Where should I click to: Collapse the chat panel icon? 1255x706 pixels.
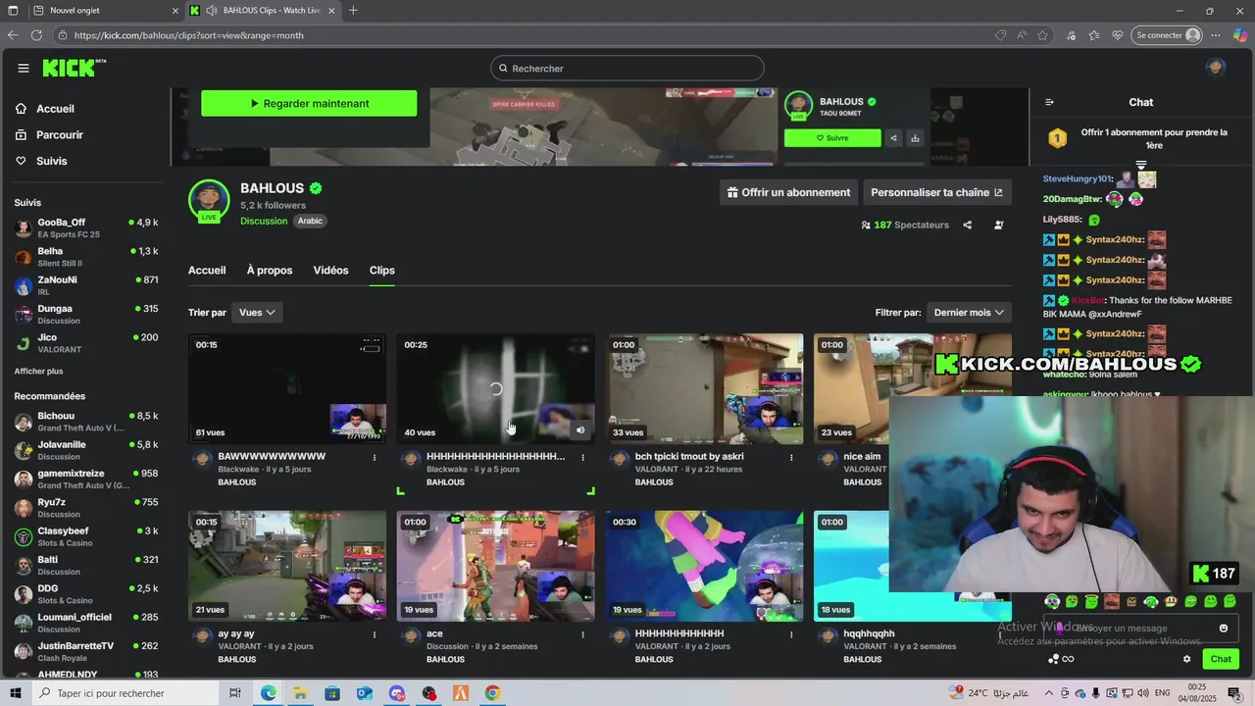coord(1049,102)
